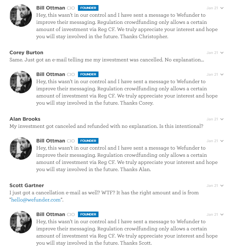Click Bill Ottman's avatar in Alan reply
Image resolution: width=233 pixels, height=250 pixels.
[x=21, y=148]
